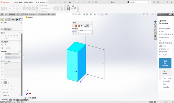Collapse the 标注尺寸文字 section
The image size is (174, 103).
click(x=20, y=61)
